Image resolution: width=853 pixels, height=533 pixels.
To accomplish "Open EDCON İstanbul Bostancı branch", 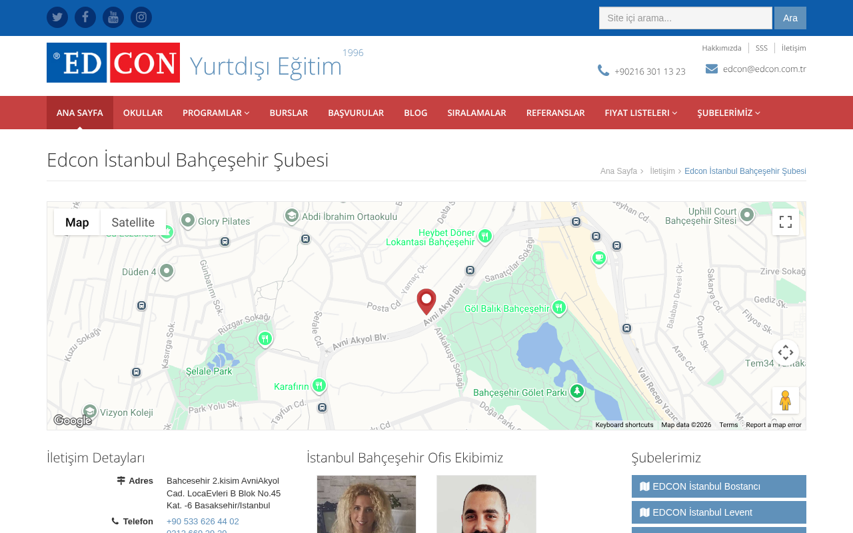I will coord(719,486).
